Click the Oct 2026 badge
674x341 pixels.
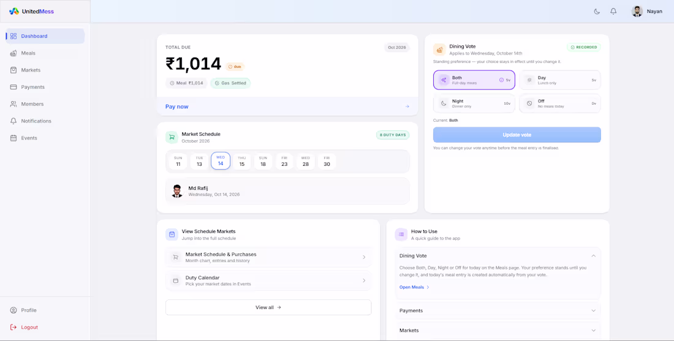[397, 47]
